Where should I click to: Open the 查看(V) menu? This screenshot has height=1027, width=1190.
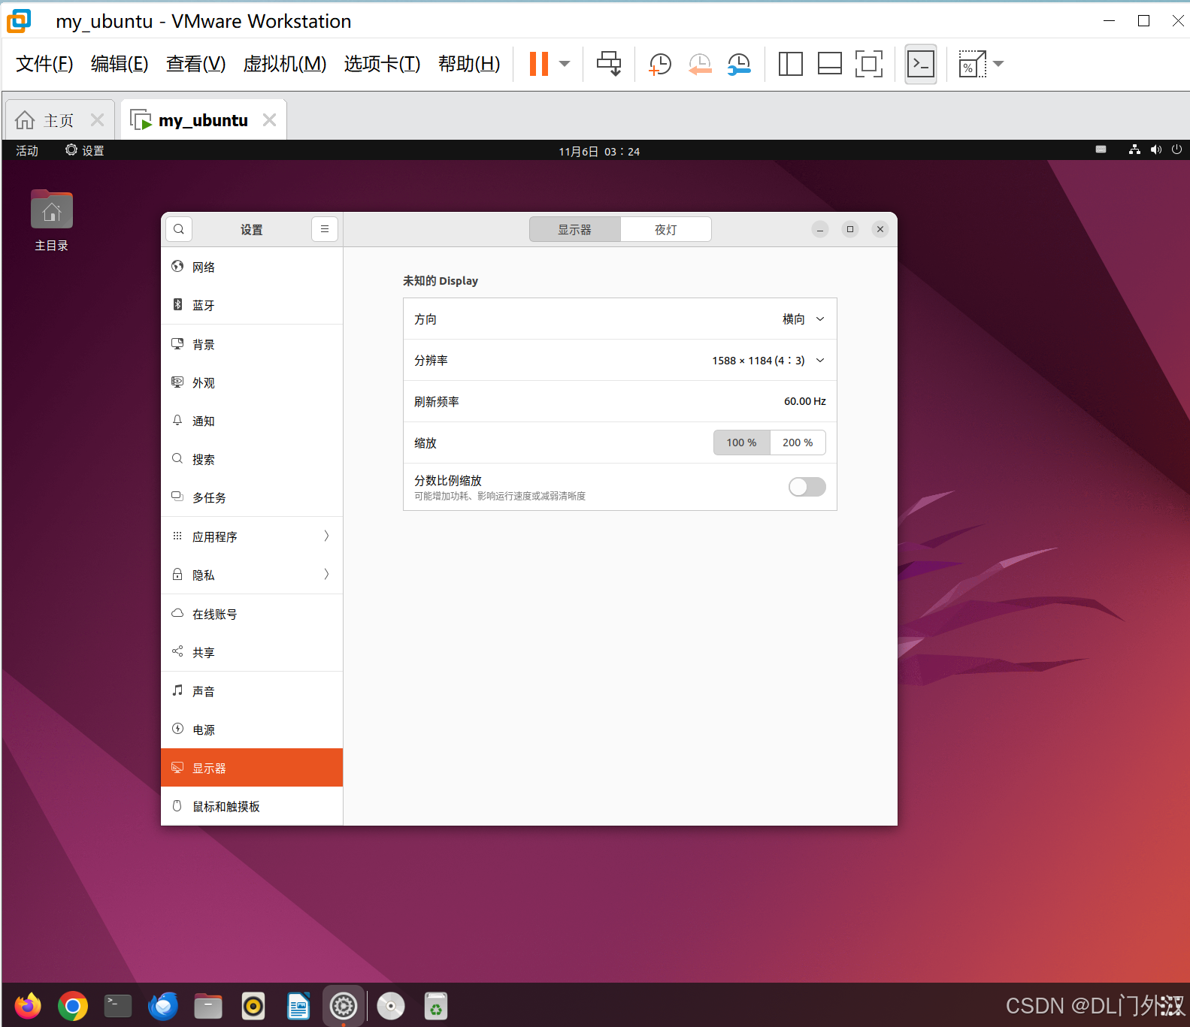point(195,64)
